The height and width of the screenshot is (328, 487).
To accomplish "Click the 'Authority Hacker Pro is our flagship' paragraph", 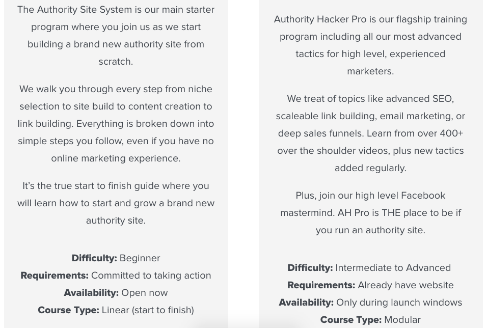I will pyautogui.click(x=370, y=45).
